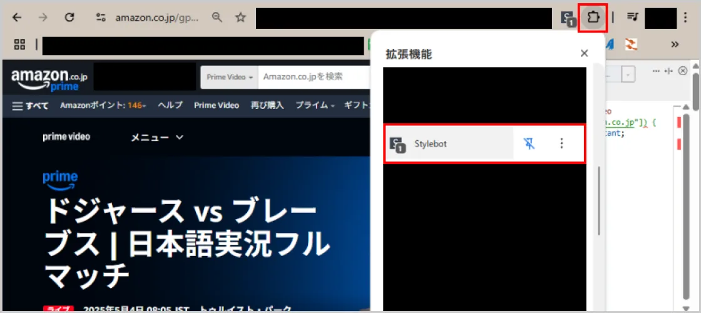
Task: Reload the Amazon page
Action: tap(69, 18)
